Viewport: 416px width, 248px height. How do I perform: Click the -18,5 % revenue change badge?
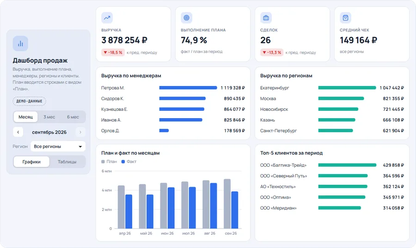click(x=113, y=53)
